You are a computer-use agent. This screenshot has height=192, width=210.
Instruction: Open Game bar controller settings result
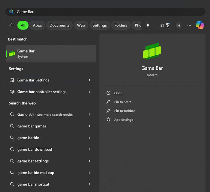[51, 92]
